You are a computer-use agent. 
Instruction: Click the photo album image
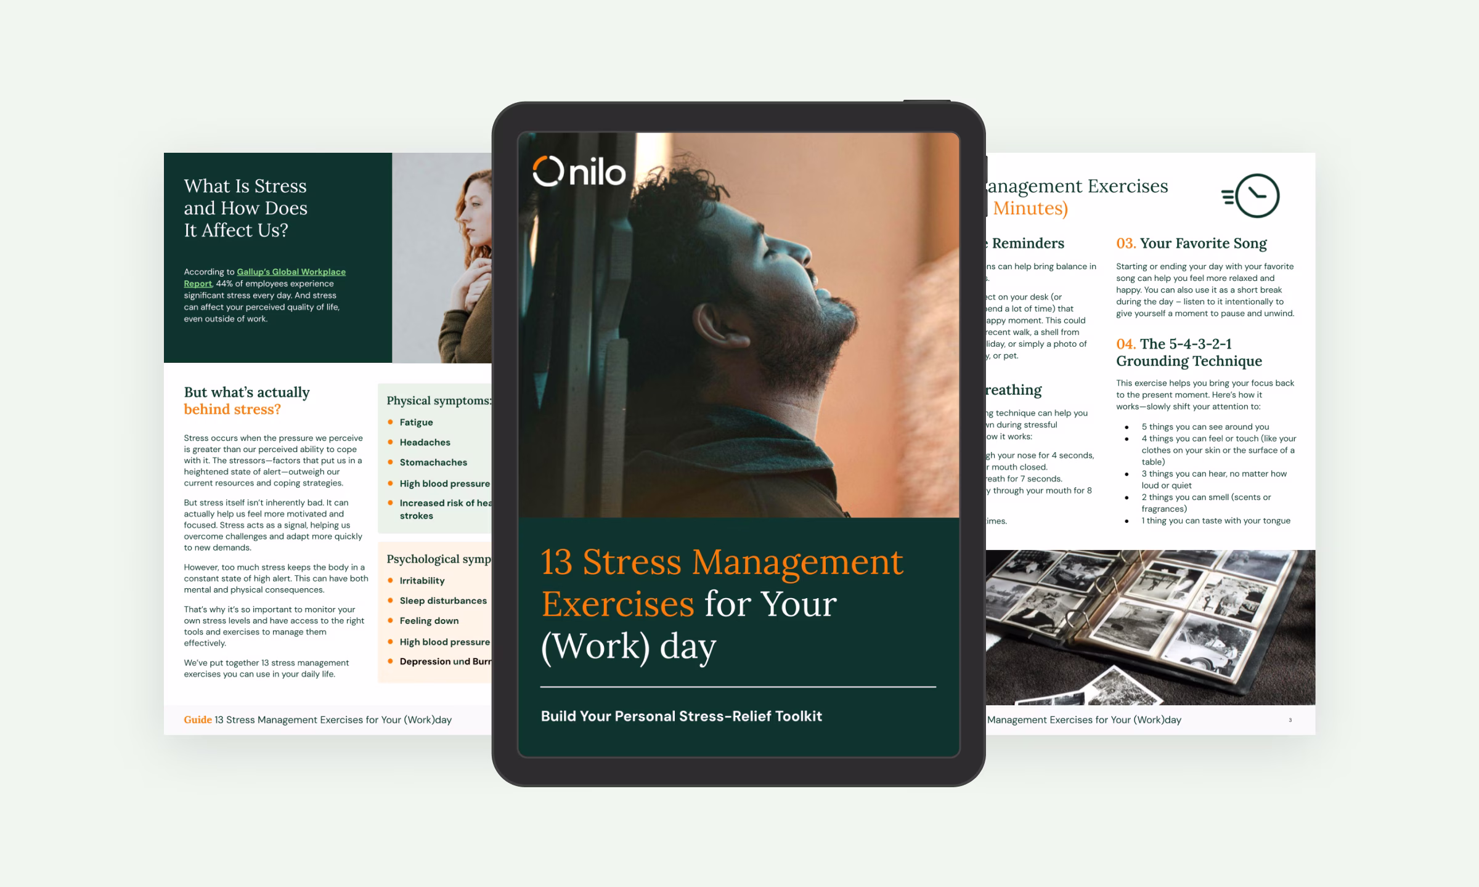[x=1150, y=627]
